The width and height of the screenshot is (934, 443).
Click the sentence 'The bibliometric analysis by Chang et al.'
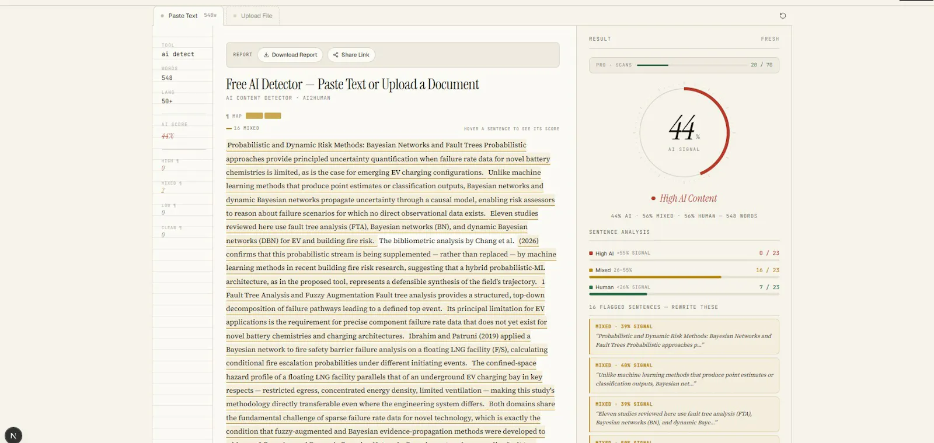447,241
